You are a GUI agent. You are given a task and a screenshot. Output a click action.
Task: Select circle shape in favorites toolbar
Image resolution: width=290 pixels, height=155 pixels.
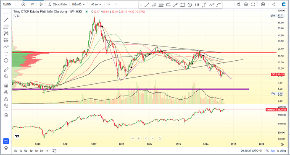[x=190, y=5]
